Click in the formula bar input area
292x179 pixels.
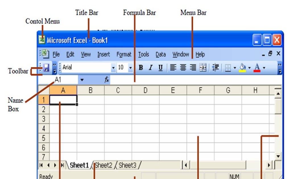click(196, 80)
